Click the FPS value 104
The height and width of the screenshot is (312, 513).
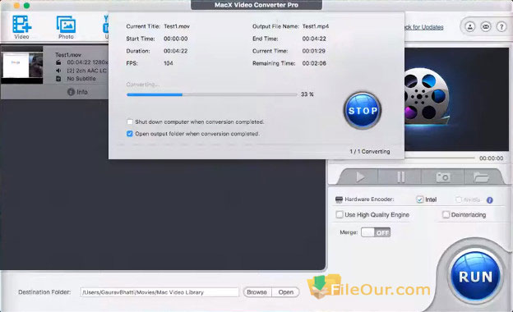[169, 63]
